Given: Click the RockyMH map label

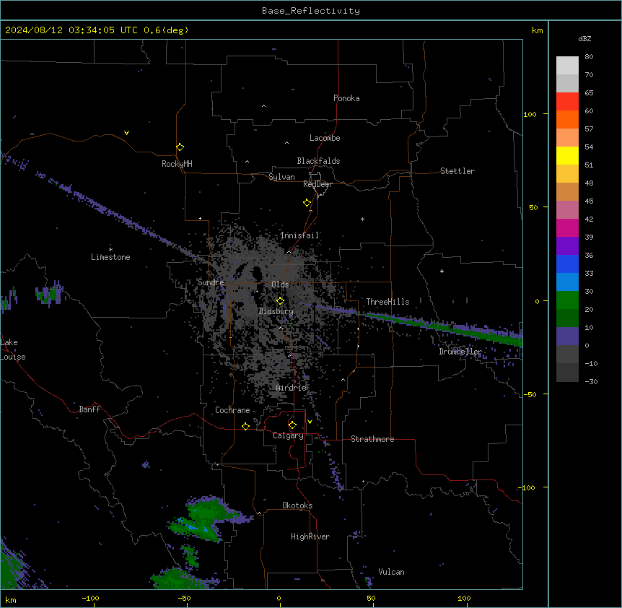Looking at the screenshot, I should (x=177, y=164).
